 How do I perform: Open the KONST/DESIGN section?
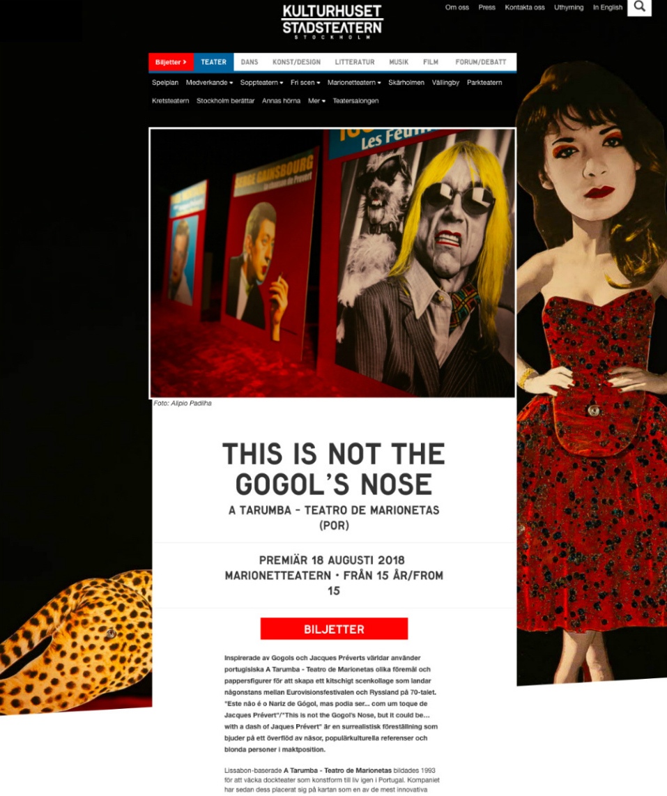click(296, 62)
